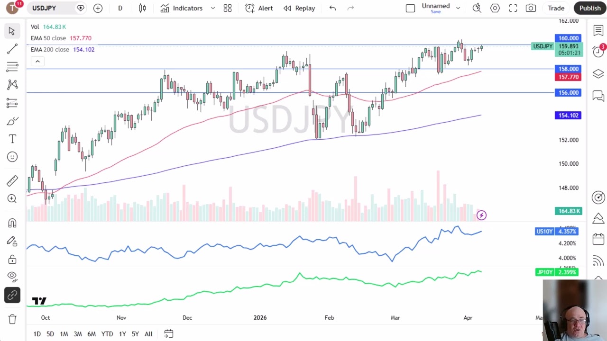Screen dimensions: 607x341
Task: Publish the chart idea
Action: pos(590,8)
